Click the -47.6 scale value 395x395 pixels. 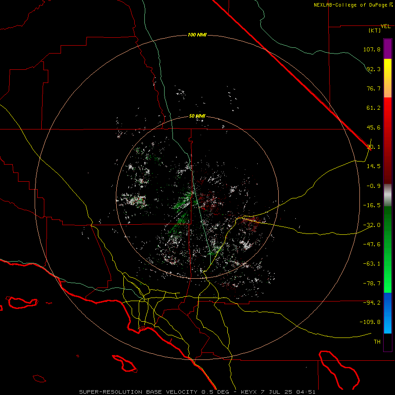pos(372,244)
